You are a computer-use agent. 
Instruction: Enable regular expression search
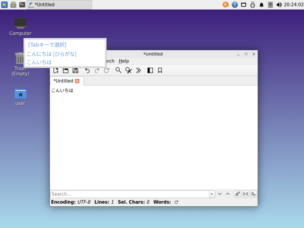[253, 194]
